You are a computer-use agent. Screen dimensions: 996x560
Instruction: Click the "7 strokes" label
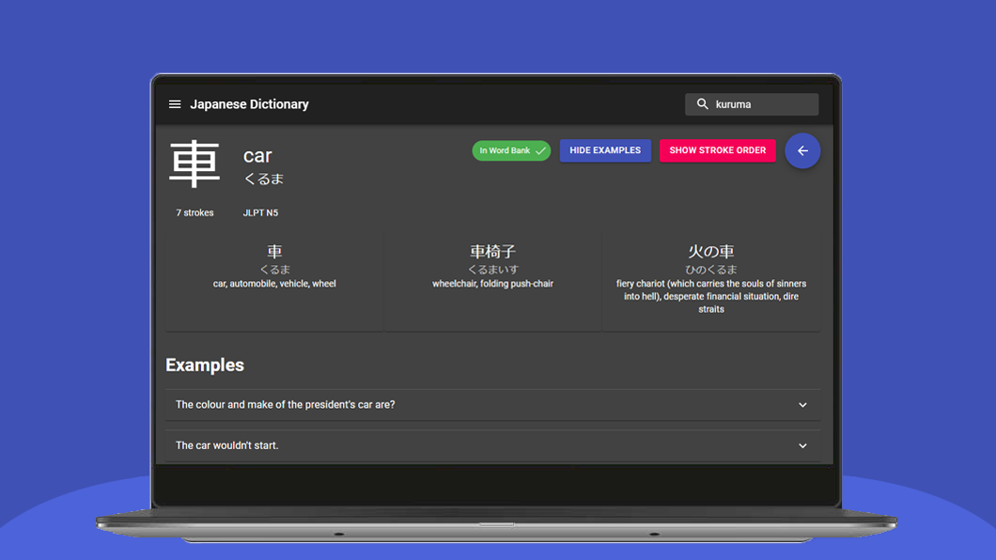[195, 212]
